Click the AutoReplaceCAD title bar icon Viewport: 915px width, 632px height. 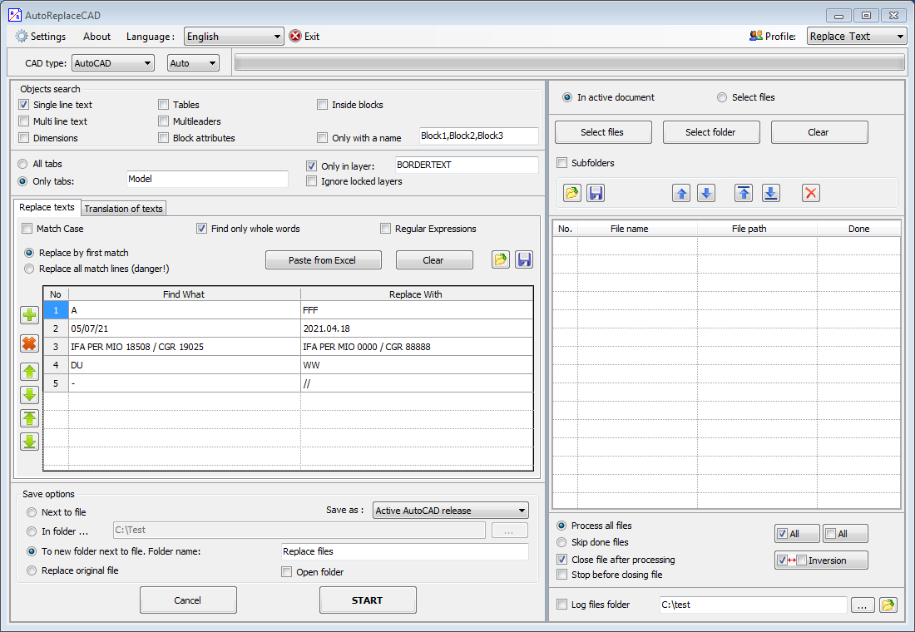coord(15,15)
